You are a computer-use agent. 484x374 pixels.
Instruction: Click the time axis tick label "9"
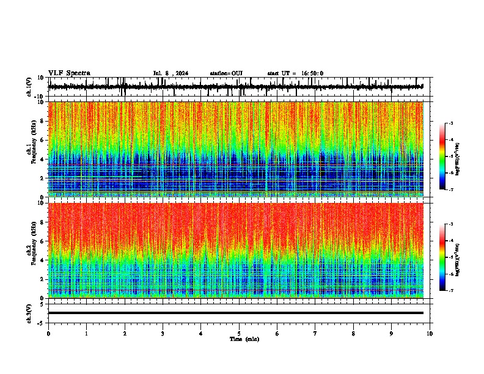click(x=391, y=334)
